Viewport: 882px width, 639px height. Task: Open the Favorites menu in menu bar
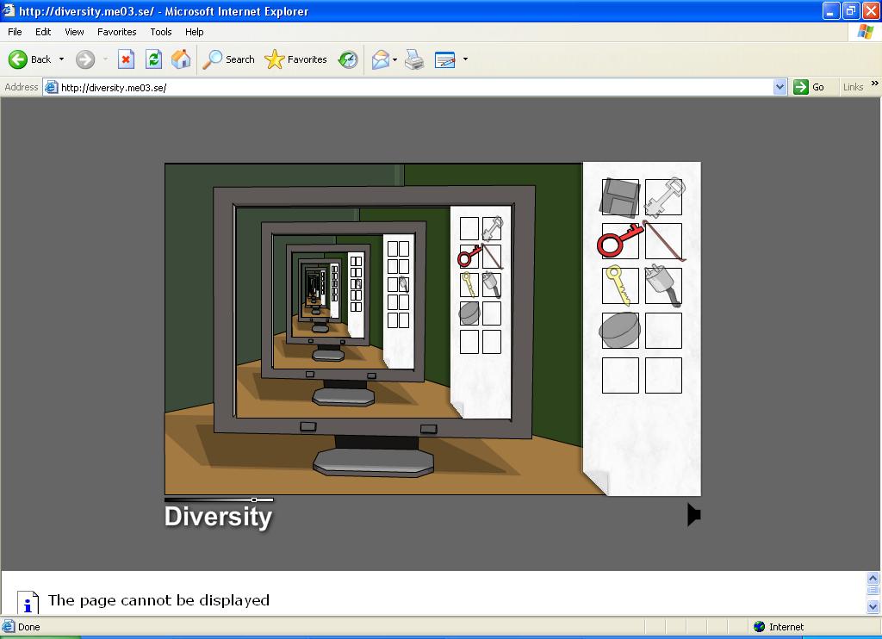(116, 32)
